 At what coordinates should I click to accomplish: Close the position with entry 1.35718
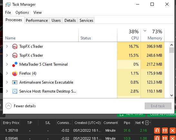pyautogui.click(x=172, y=130)
